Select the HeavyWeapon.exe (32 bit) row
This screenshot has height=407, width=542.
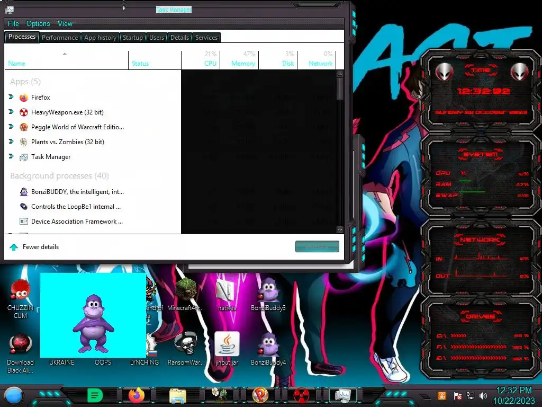point(170,112)
